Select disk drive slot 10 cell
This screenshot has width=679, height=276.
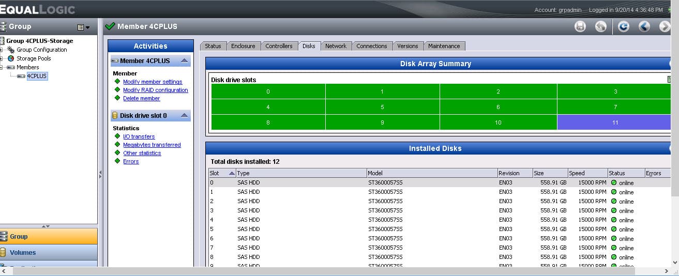point(499,122)
